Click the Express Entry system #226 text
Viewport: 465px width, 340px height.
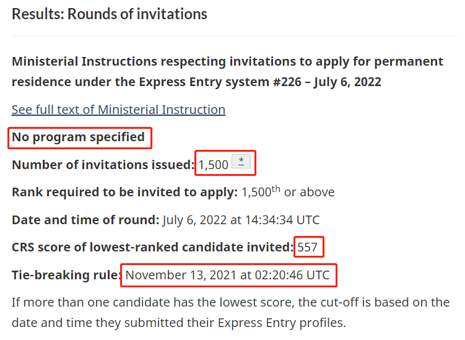[220, 82]
